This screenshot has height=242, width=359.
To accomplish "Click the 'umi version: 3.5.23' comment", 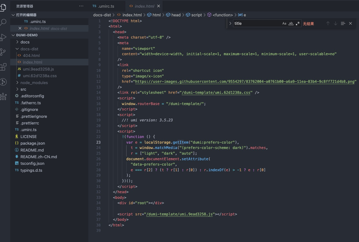I will pos(147,120).
